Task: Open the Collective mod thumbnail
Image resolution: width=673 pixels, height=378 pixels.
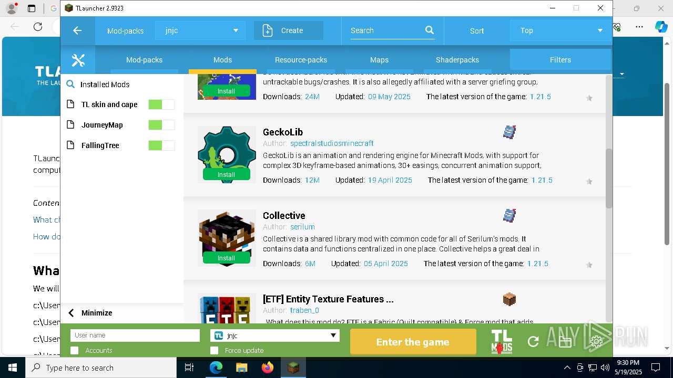Action: (227, 238)
